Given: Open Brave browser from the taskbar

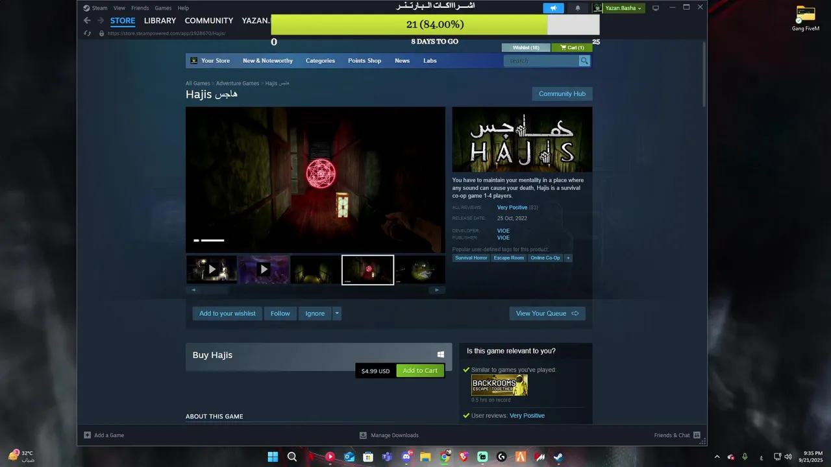Looking at the screenshot, I should tap(464, 457).
